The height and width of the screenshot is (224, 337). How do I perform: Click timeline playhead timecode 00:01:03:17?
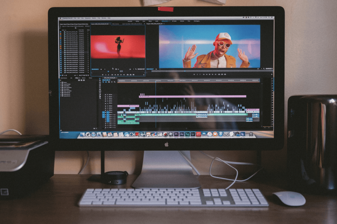(x=106, y=80)
